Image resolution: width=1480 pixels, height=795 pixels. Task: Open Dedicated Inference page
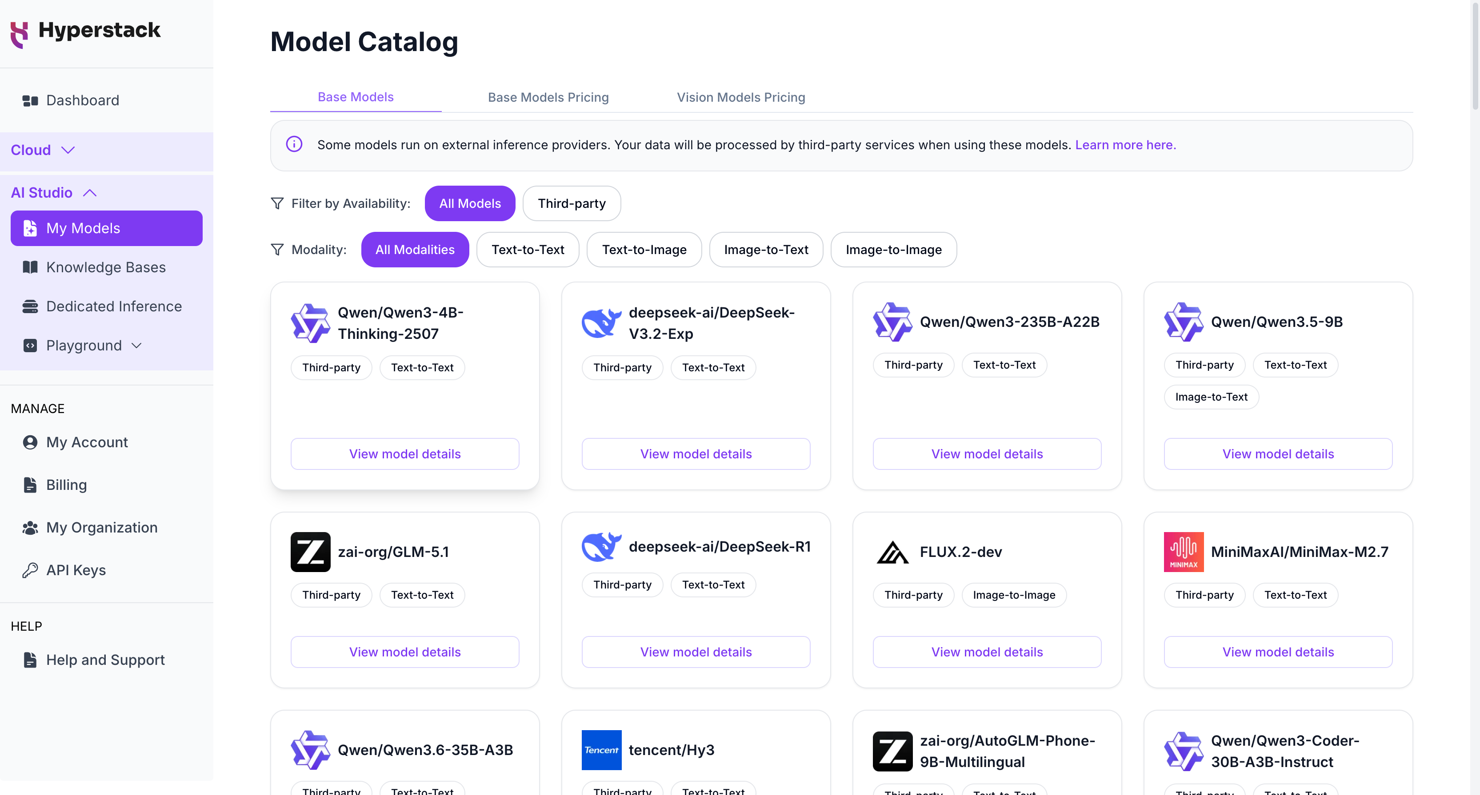[x=106, y=306]
